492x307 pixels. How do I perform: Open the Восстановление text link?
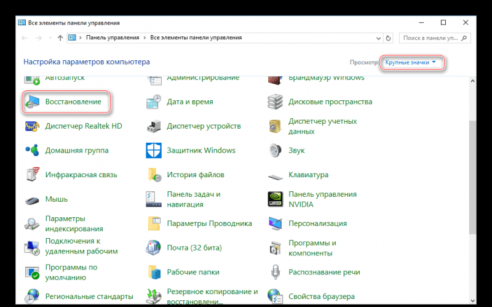click(x=73, y=102)
